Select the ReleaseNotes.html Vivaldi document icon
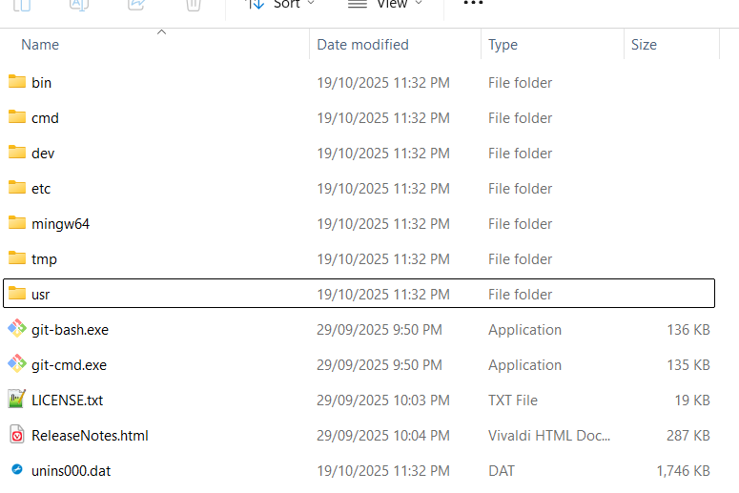 [x=17, y=435]
